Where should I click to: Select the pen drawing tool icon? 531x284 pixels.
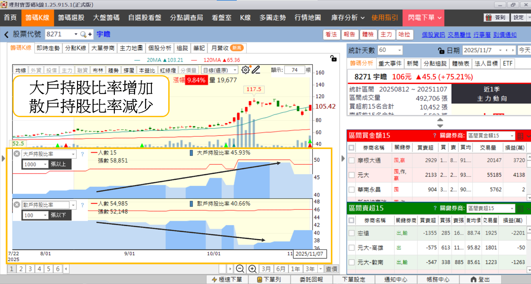point(256,70)
